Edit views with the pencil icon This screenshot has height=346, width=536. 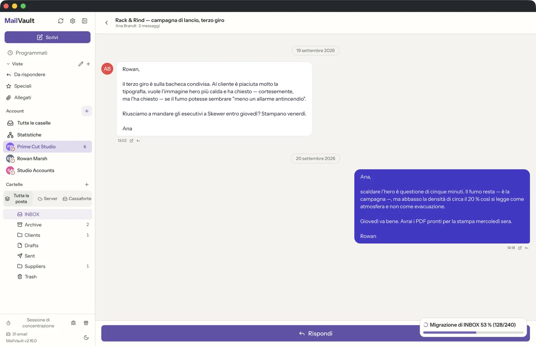click(81, 64)
